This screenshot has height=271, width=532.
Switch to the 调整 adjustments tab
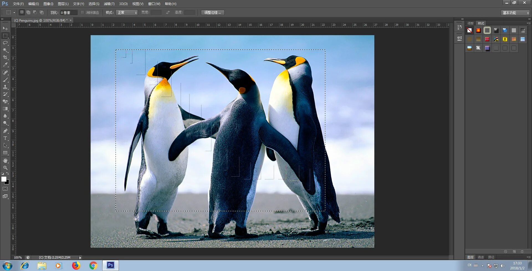[x=470, y=23]
